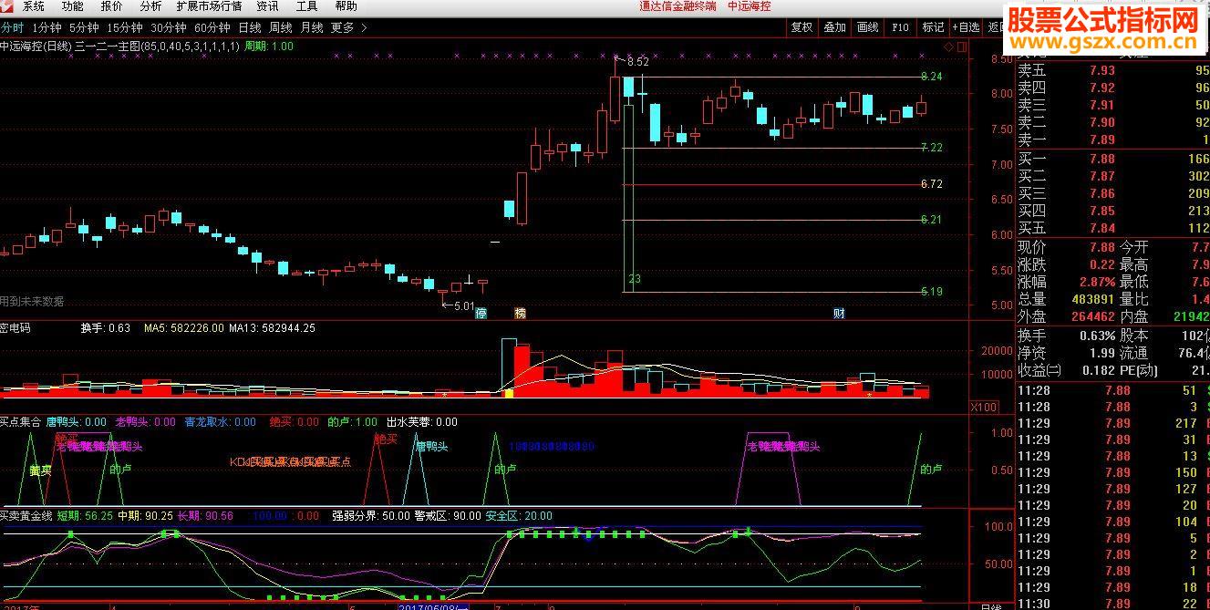Click the 中远海控(日线) chart title

click(x=35, y=46)
